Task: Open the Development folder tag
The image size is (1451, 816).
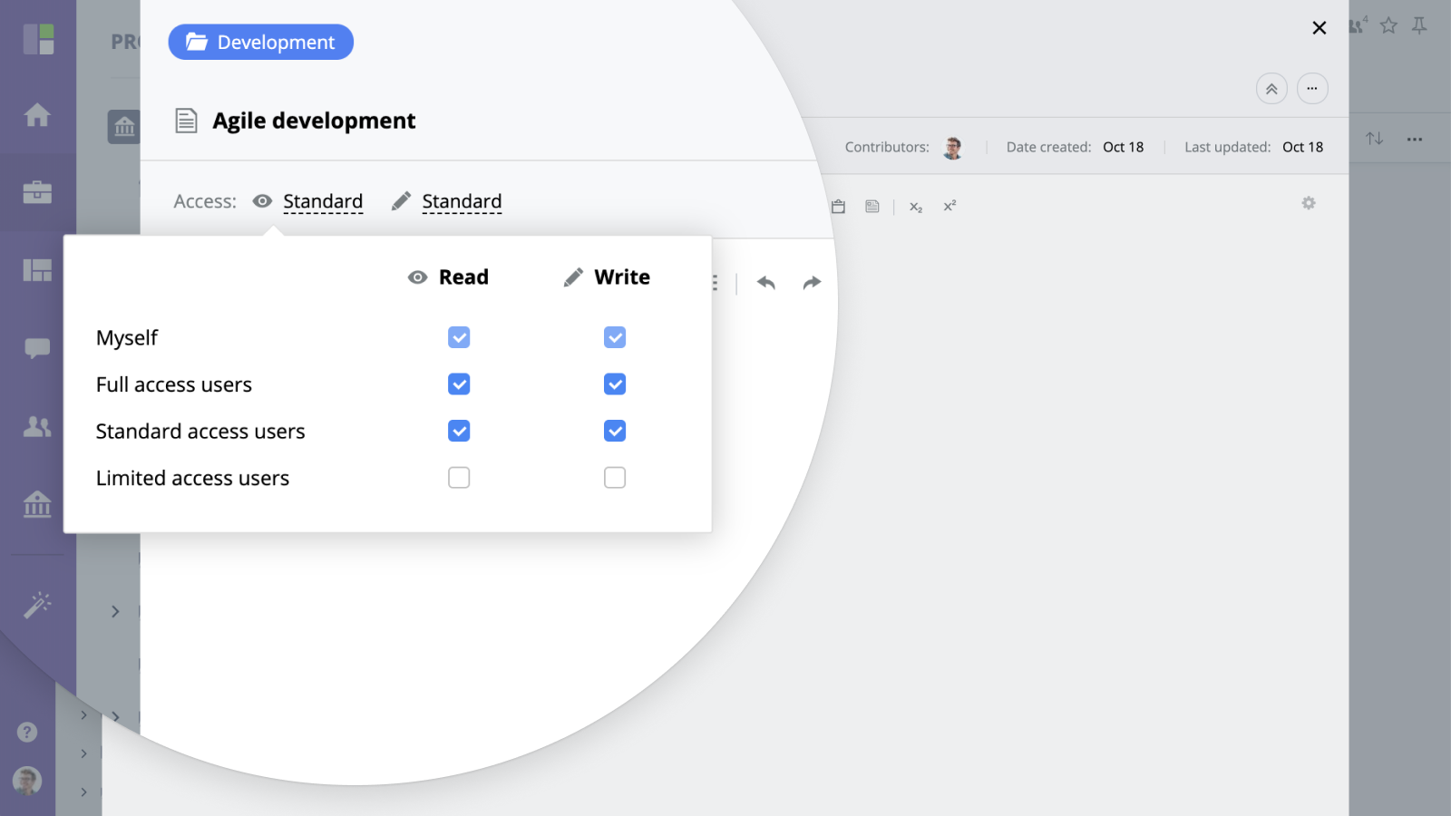Action: click(261, 42)
